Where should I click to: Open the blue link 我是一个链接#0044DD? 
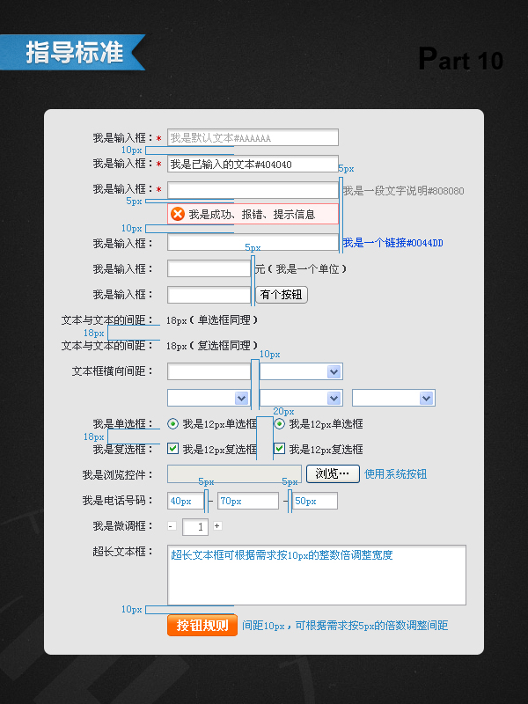(x=392, y=243)
